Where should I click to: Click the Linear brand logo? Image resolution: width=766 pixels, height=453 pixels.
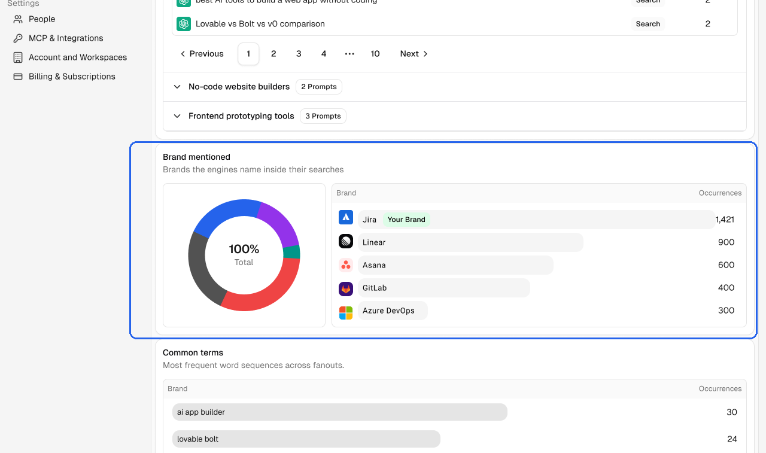click(x=346, y=241)
